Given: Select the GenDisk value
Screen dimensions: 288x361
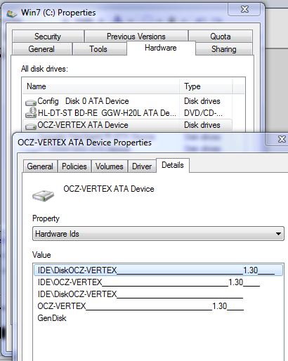Looking at the screenshot, I should coord(52,318).
